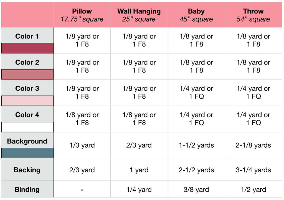Select the Throw column header
This screenshot has height=200, width=284.
pyautogui.click(x=253, y=15)
